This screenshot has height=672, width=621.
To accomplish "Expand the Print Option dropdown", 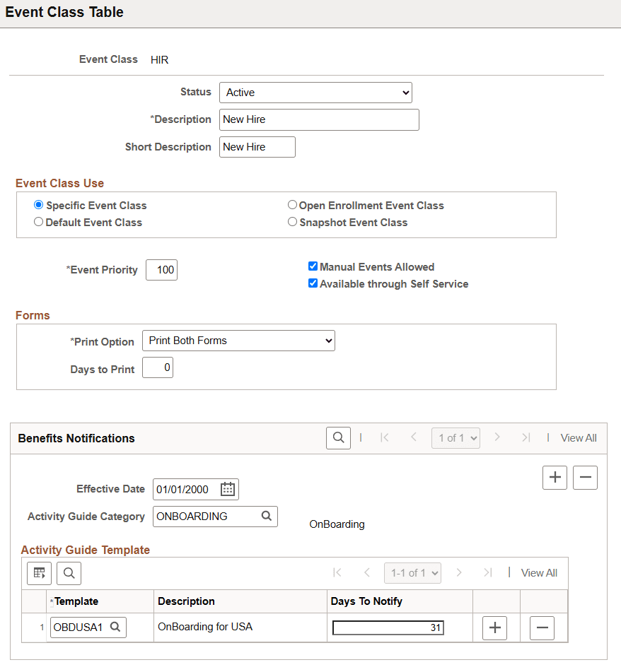I will pyautogui.click(x=238, y=341).
